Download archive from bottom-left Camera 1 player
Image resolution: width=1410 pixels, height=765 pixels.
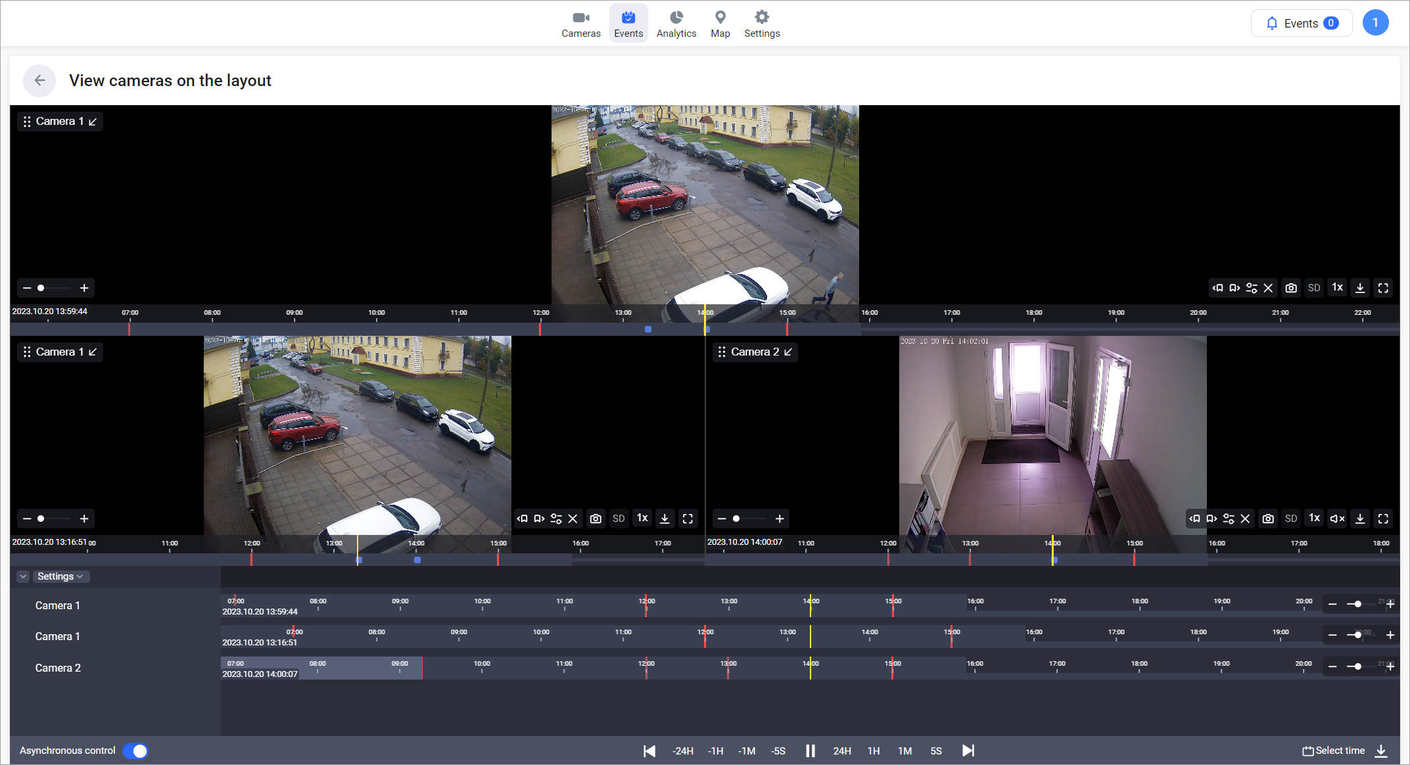click(x=665, y=519)
